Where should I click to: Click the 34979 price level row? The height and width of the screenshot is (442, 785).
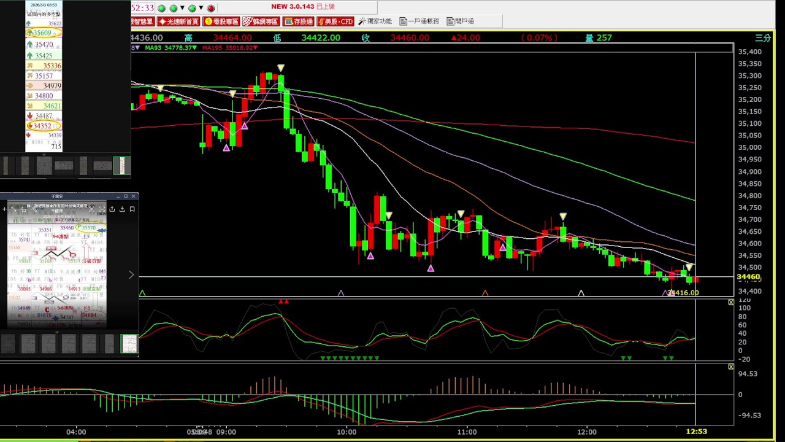click(x=44, y=86)
